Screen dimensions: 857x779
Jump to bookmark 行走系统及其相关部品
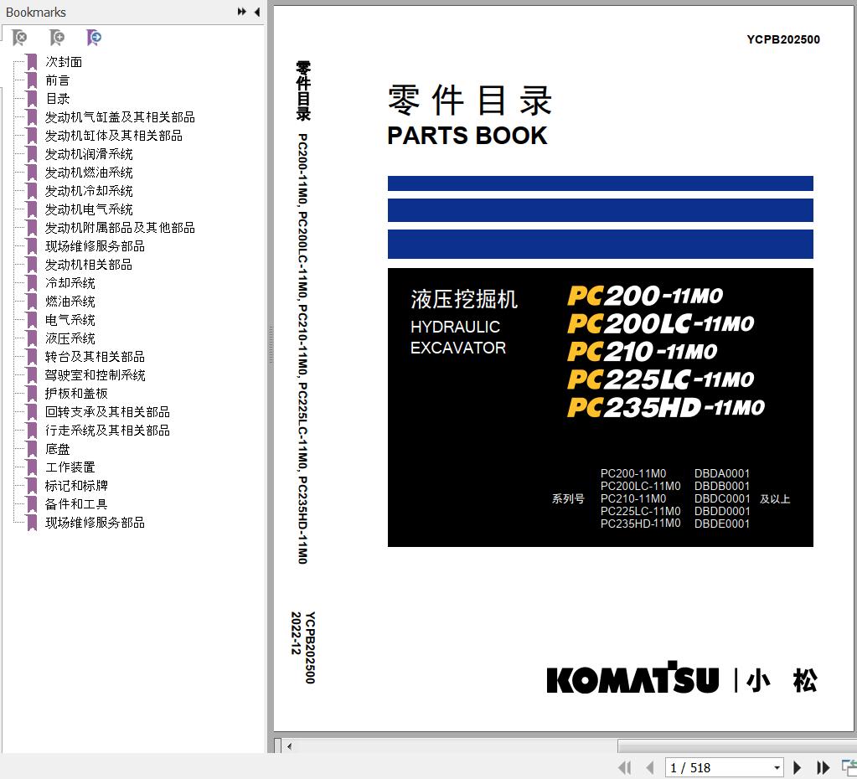[107, 431]
